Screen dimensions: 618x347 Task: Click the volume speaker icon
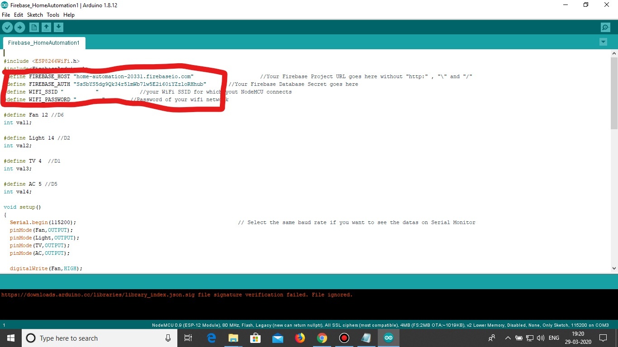click(541, 338)
